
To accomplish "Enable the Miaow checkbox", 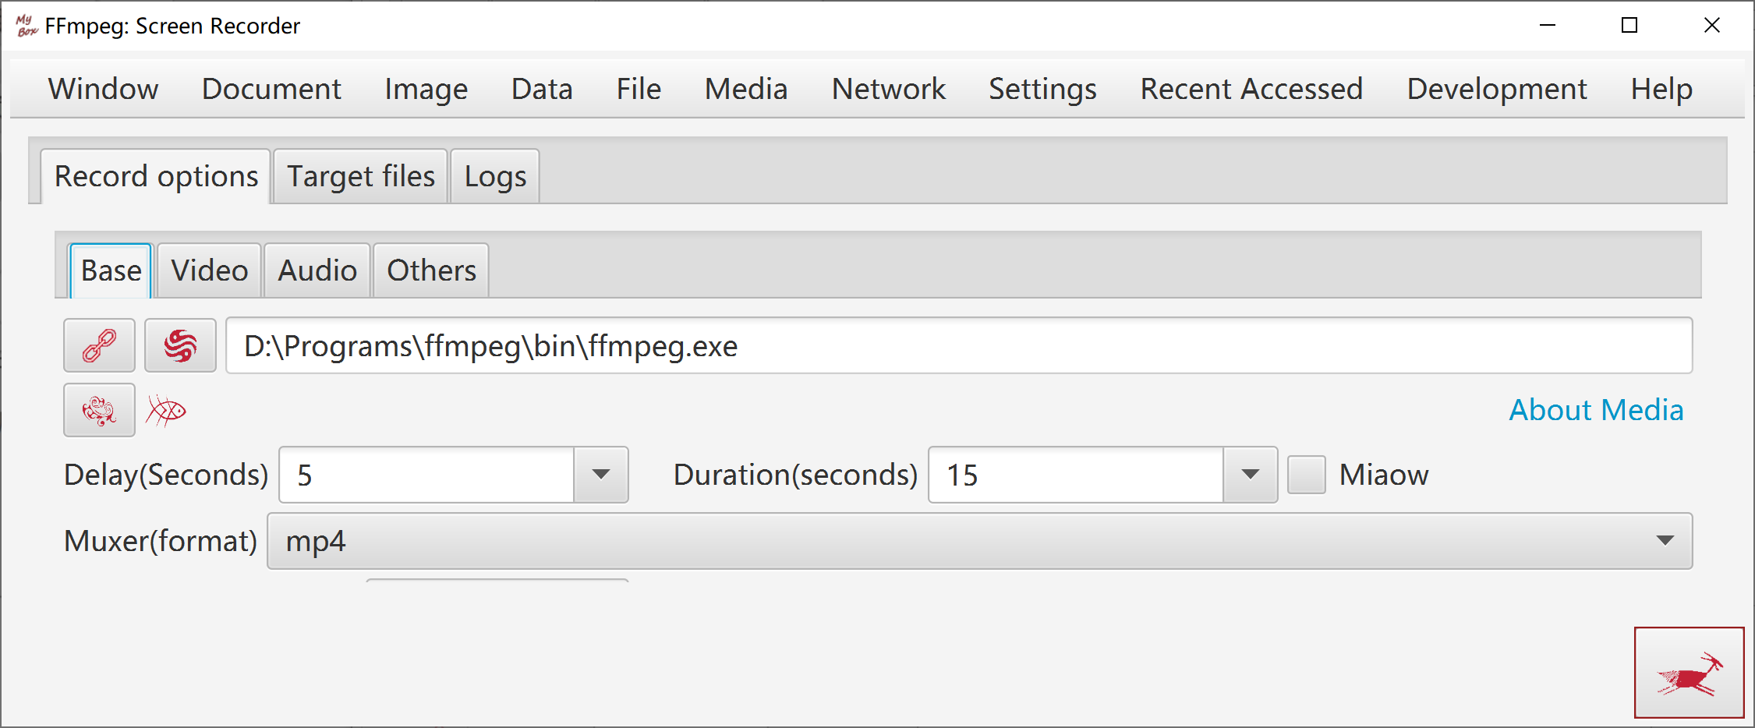I will point(1306,475).
